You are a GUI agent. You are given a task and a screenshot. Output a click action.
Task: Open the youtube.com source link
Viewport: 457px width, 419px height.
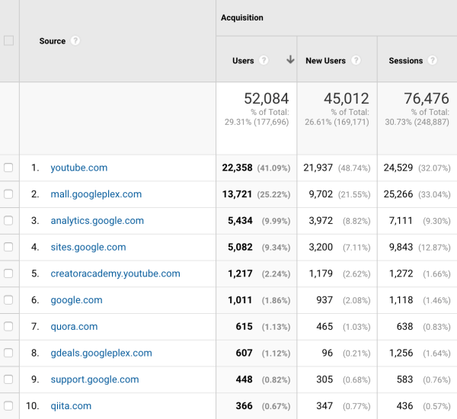pos(79,168)
